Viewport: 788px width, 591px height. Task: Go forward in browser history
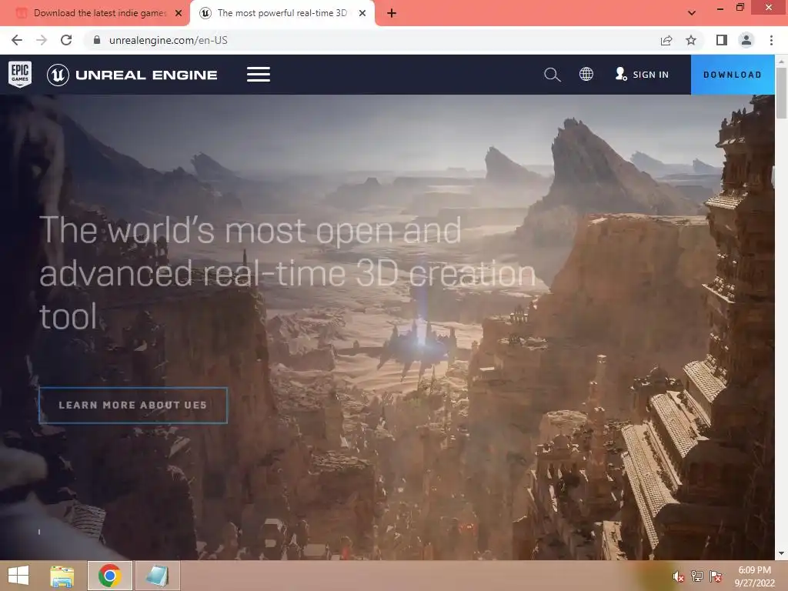click(42, 40)
